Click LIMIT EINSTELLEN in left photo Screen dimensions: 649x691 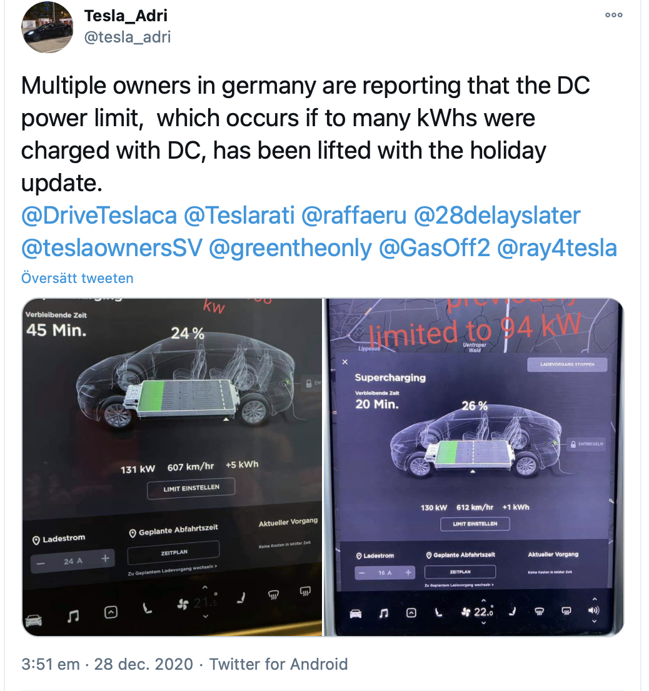191,489
